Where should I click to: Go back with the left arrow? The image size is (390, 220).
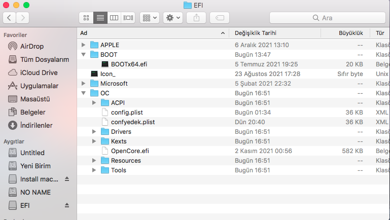tap(9, 18)
